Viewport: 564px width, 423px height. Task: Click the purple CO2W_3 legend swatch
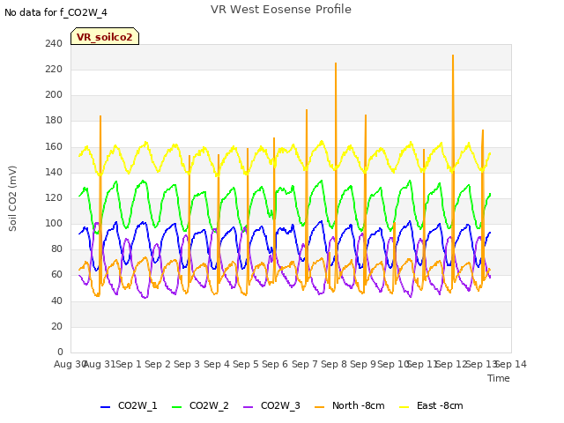coord(249,407)
